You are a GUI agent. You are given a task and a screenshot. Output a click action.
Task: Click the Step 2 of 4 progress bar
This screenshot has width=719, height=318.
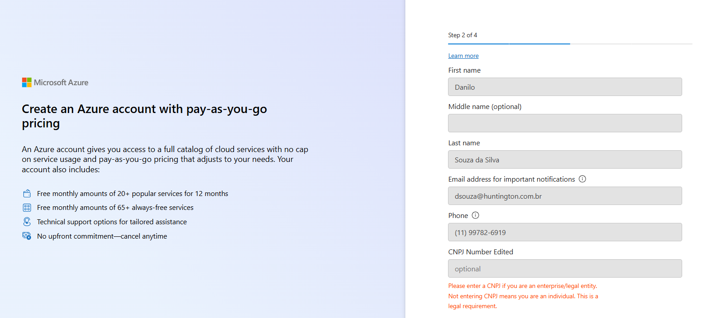click(x=570, y=44)
